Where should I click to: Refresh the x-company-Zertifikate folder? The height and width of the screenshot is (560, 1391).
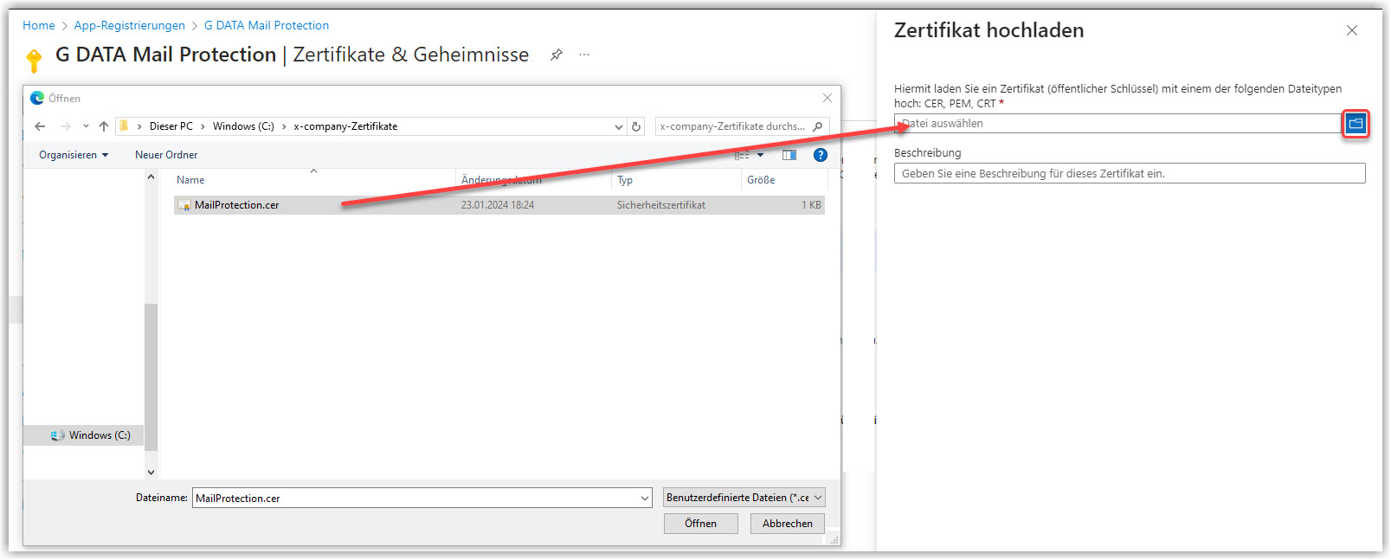pyautogui.click(x=636, y=126)
